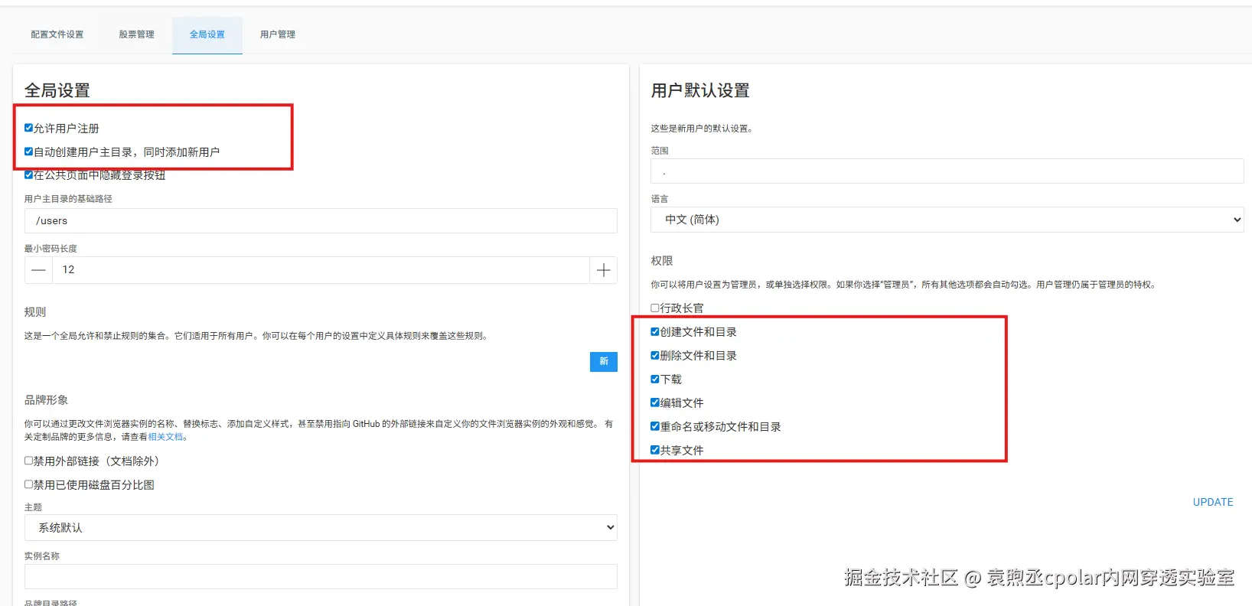Click the 这些是新用户的默认设置 description text
The height and width of the screenshot is (606, 1252).
pos(702,129)
